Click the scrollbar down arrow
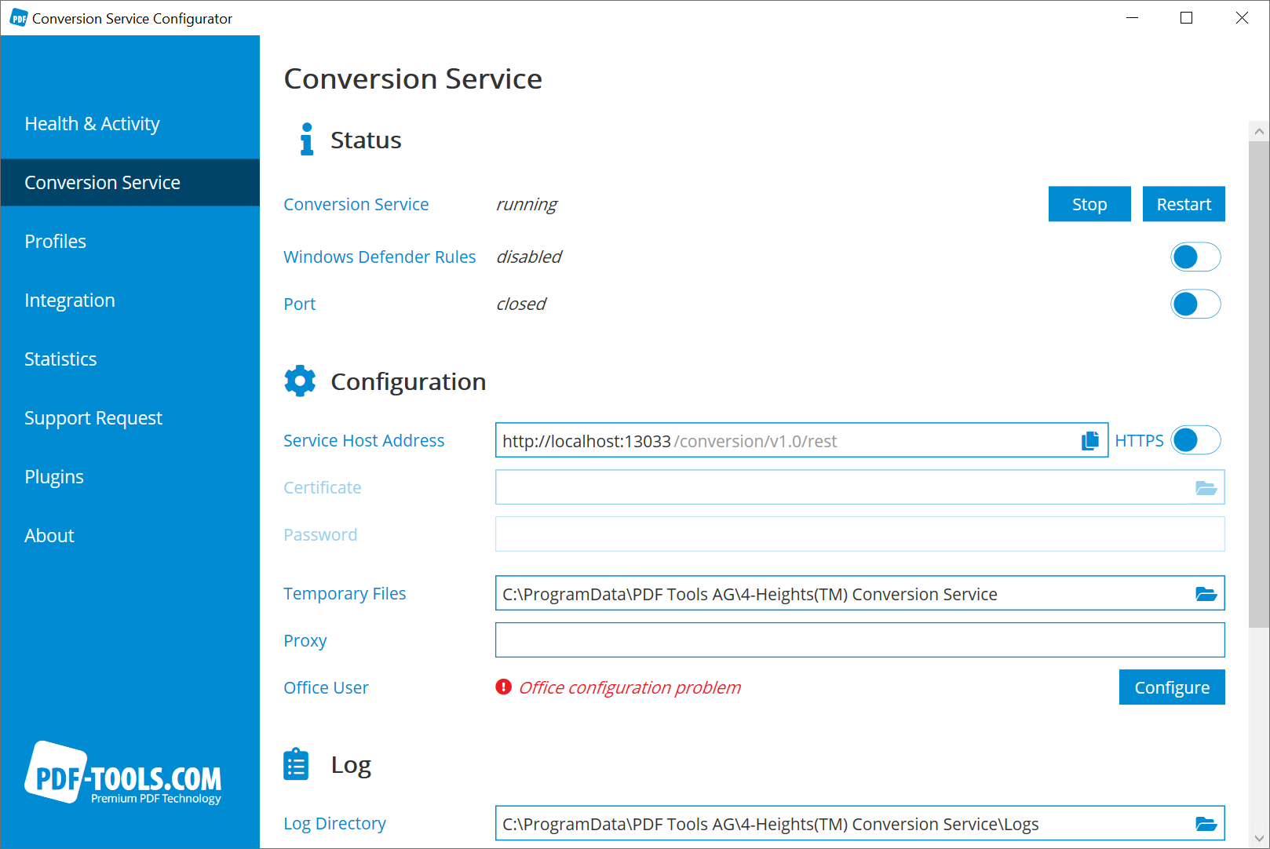 (x=1259, y=838)
